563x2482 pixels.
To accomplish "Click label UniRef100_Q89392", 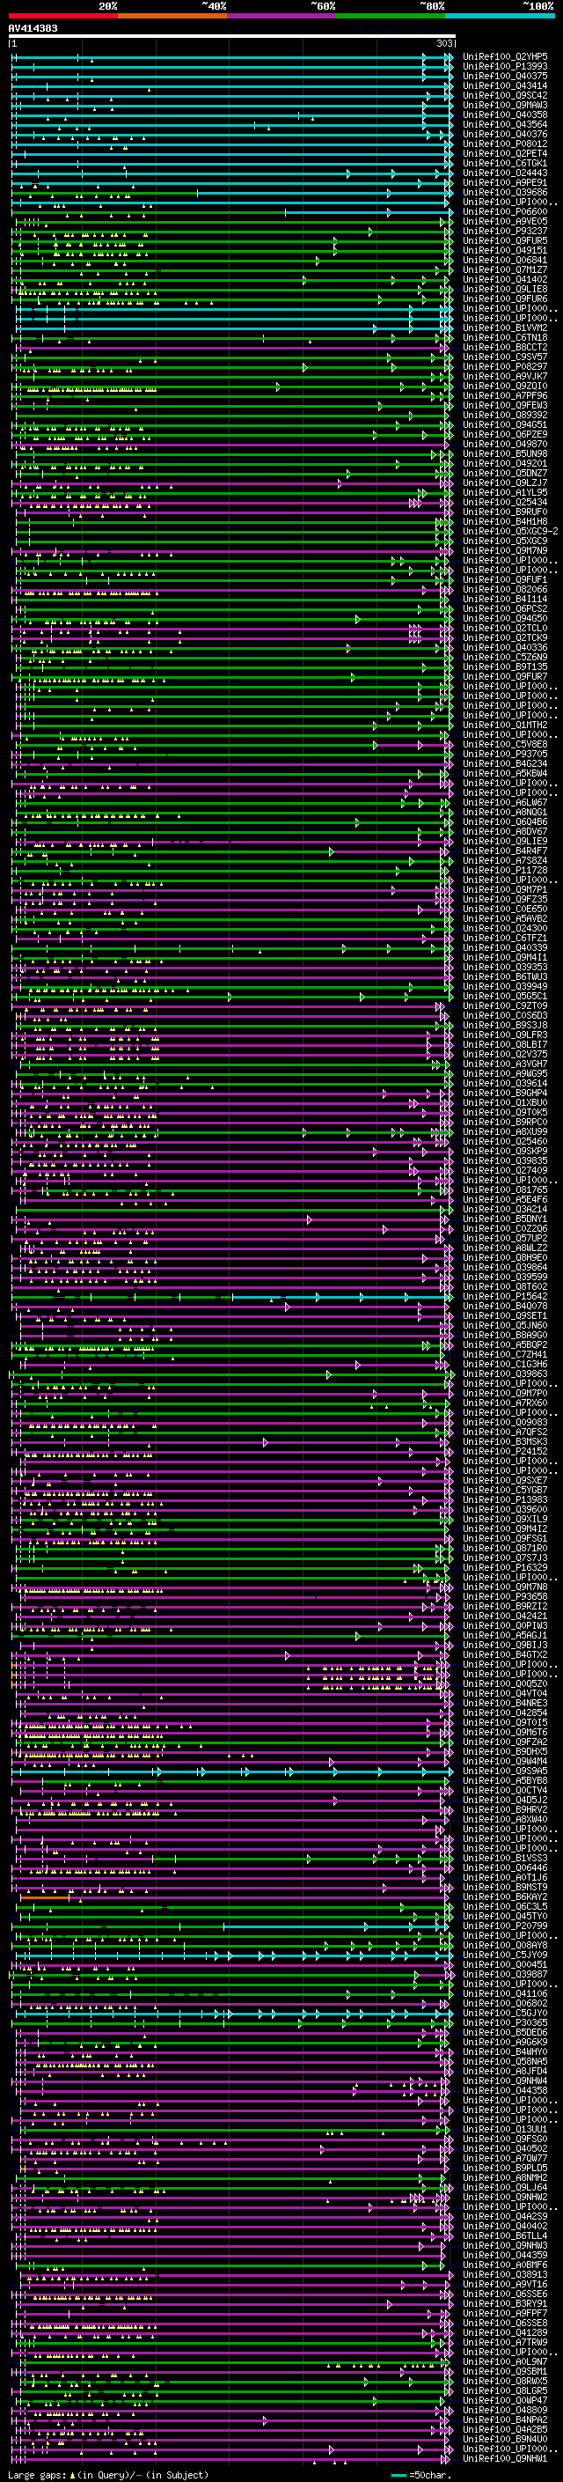I will tap(505, 416).
